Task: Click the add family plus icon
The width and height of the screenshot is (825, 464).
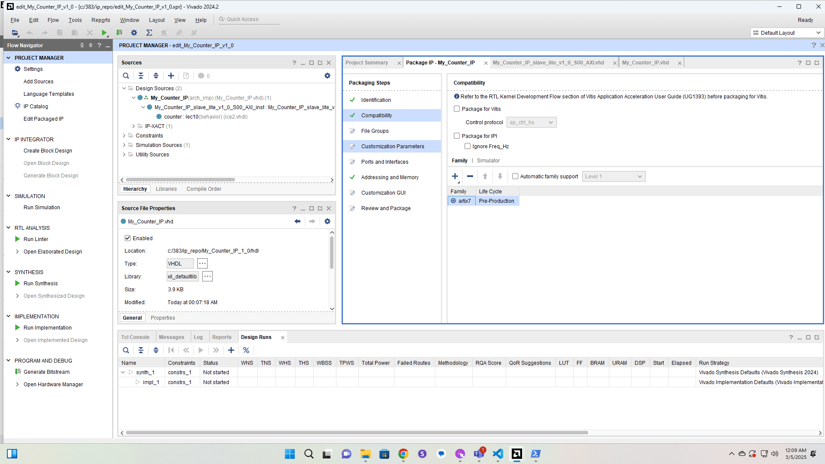Action: [455, 176]
